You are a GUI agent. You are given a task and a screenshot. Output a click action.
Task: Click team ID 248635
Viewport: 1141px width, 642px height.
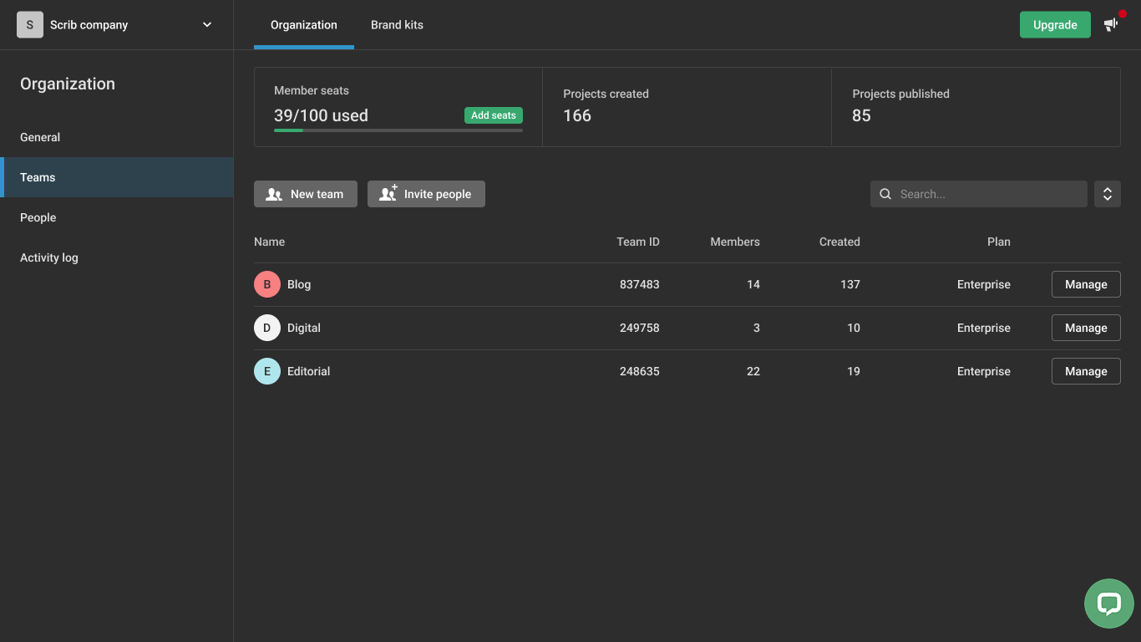(x=640, y=371)
